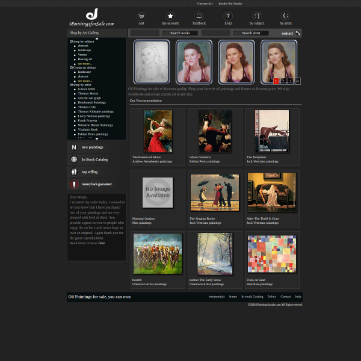Image resolution: width=361 pixels, height=361 pixels.
Task: Open Venice subject link
Action: point(82,55)
